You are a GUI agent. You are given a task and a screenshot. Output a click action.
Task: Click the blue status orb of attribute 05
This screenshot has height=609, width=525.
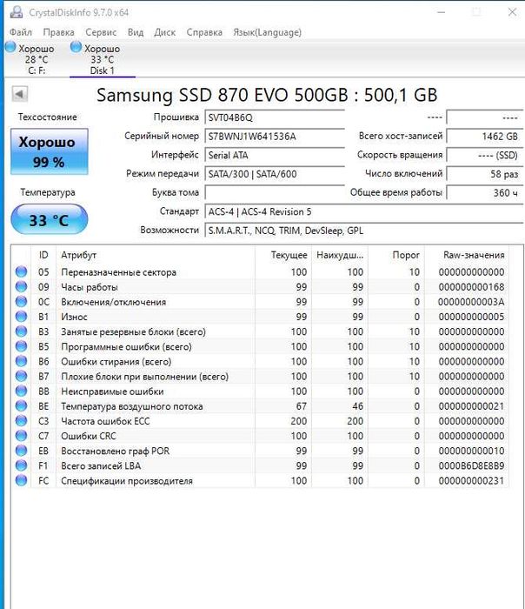click(21, 271)
